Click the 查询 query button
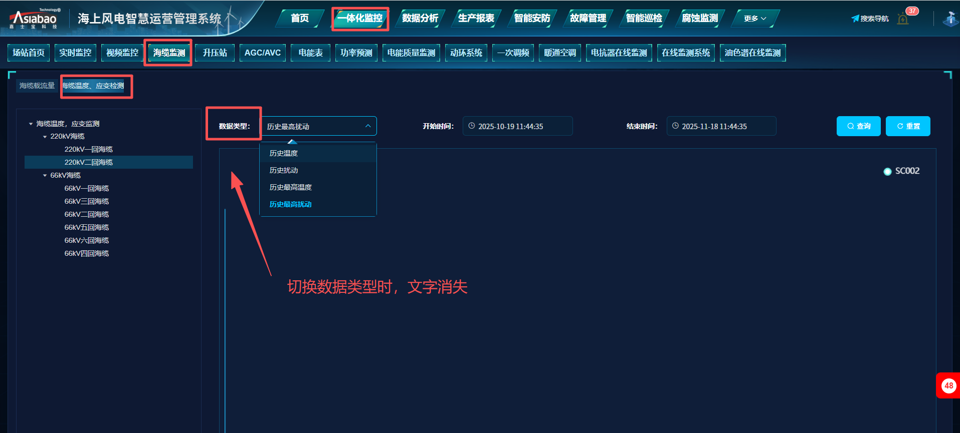 click(858, 126)
